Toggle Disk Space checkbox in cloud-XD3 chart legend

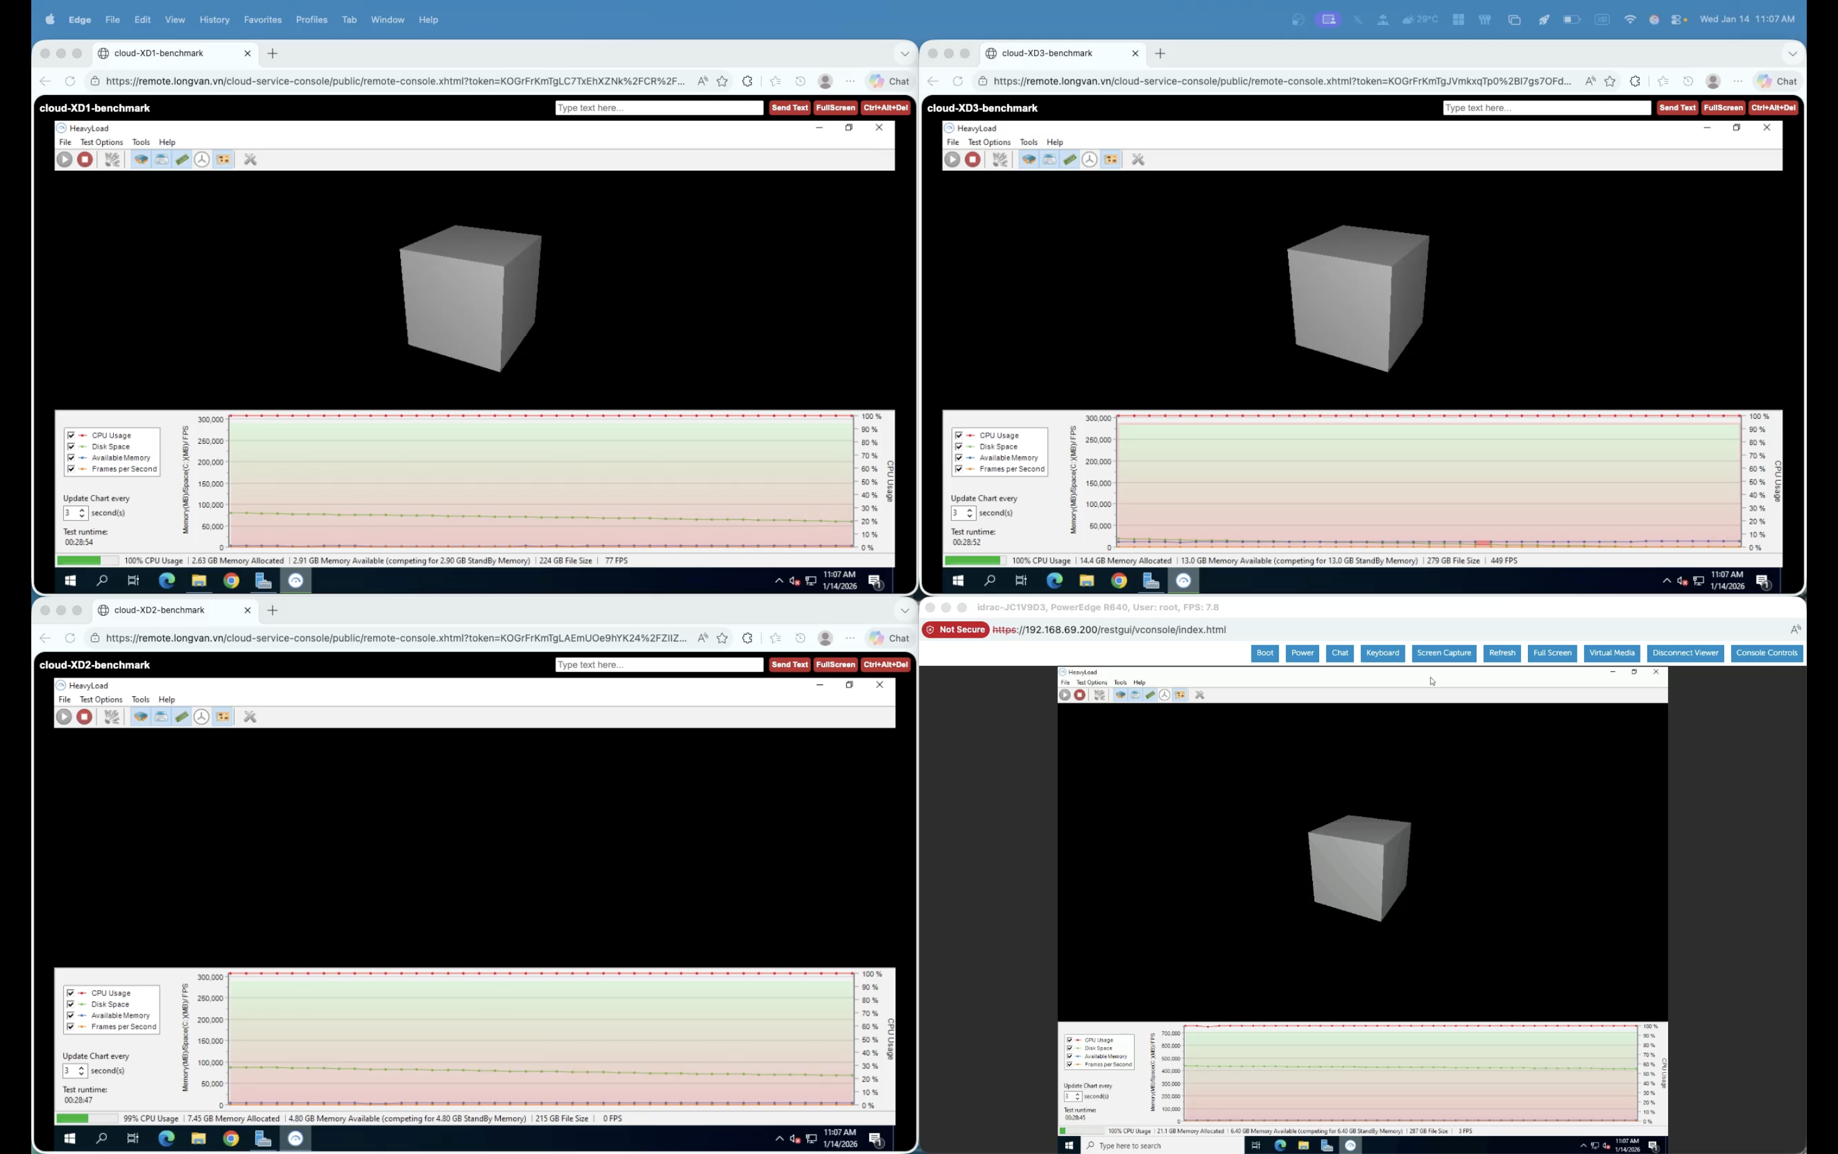click(958, 446)
